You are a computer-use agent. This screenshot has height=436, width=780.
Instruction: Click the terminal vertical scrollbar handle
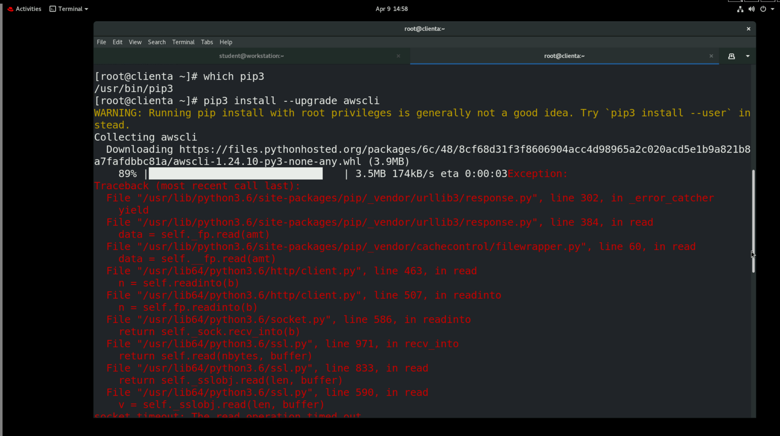[x=753, y=221]
